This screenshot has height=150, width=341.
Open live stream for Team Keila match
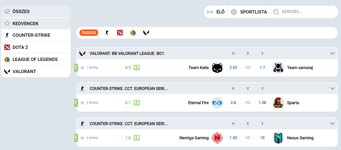[x=137, y=68]
